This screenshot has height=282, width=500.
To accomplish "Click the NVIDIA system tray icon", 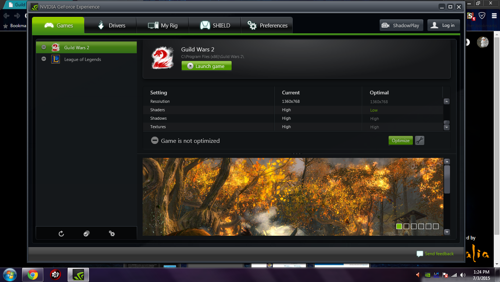I will (428, 275).
